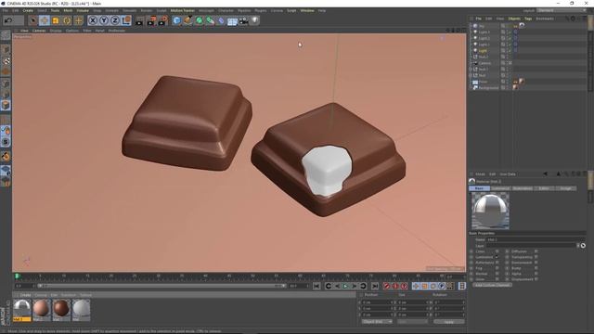Screen dimensions: 594x334
Task: Activate the Move tool
Action: 45,20
